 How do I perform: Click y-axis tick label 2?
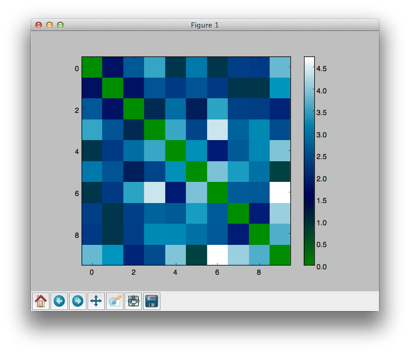pos(77,110)
